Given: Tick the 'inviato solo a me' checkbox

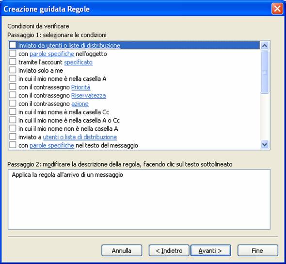Looking at the screenshot, I should [x=13, y=70].
